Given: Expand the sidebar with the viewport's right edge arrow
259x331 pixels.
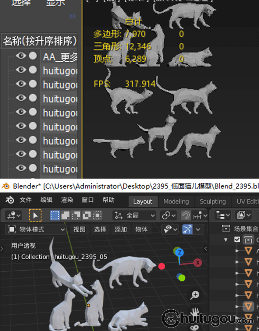Looking at the screenshot, I should tap(206, 249).
